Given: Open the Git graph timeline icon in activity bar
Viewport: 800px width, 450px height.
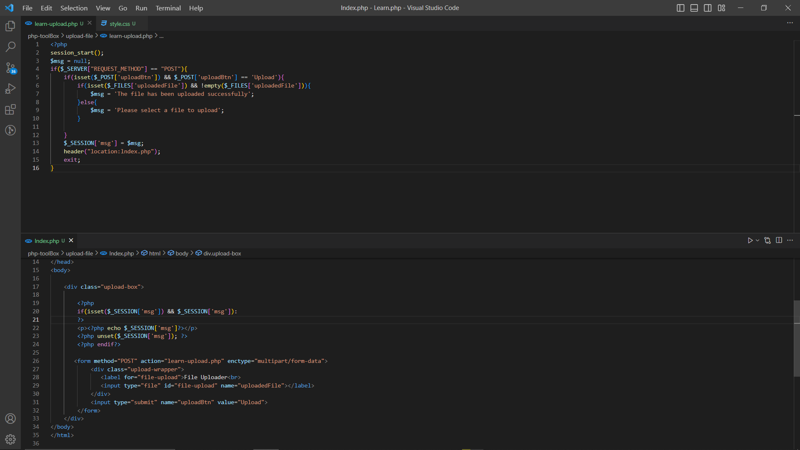Looking at the screenshot, I should pos(10,130).
